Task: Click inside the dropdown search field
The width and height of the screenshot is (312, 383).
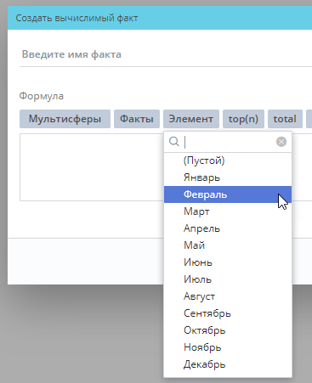Action: click(228, 142)
